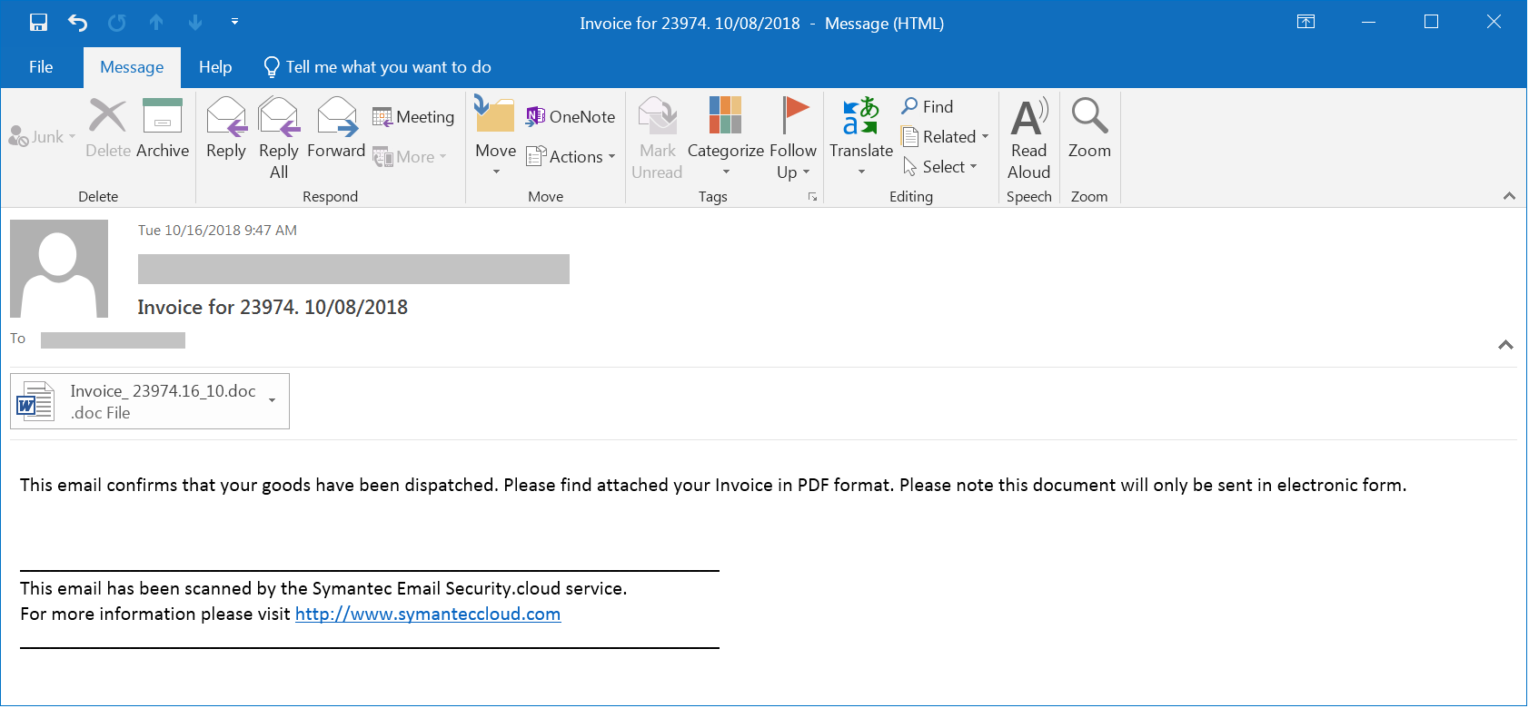Save the message using the disk icon
The height and width of the screenshot is (708, 1529).
coord(38,23)
